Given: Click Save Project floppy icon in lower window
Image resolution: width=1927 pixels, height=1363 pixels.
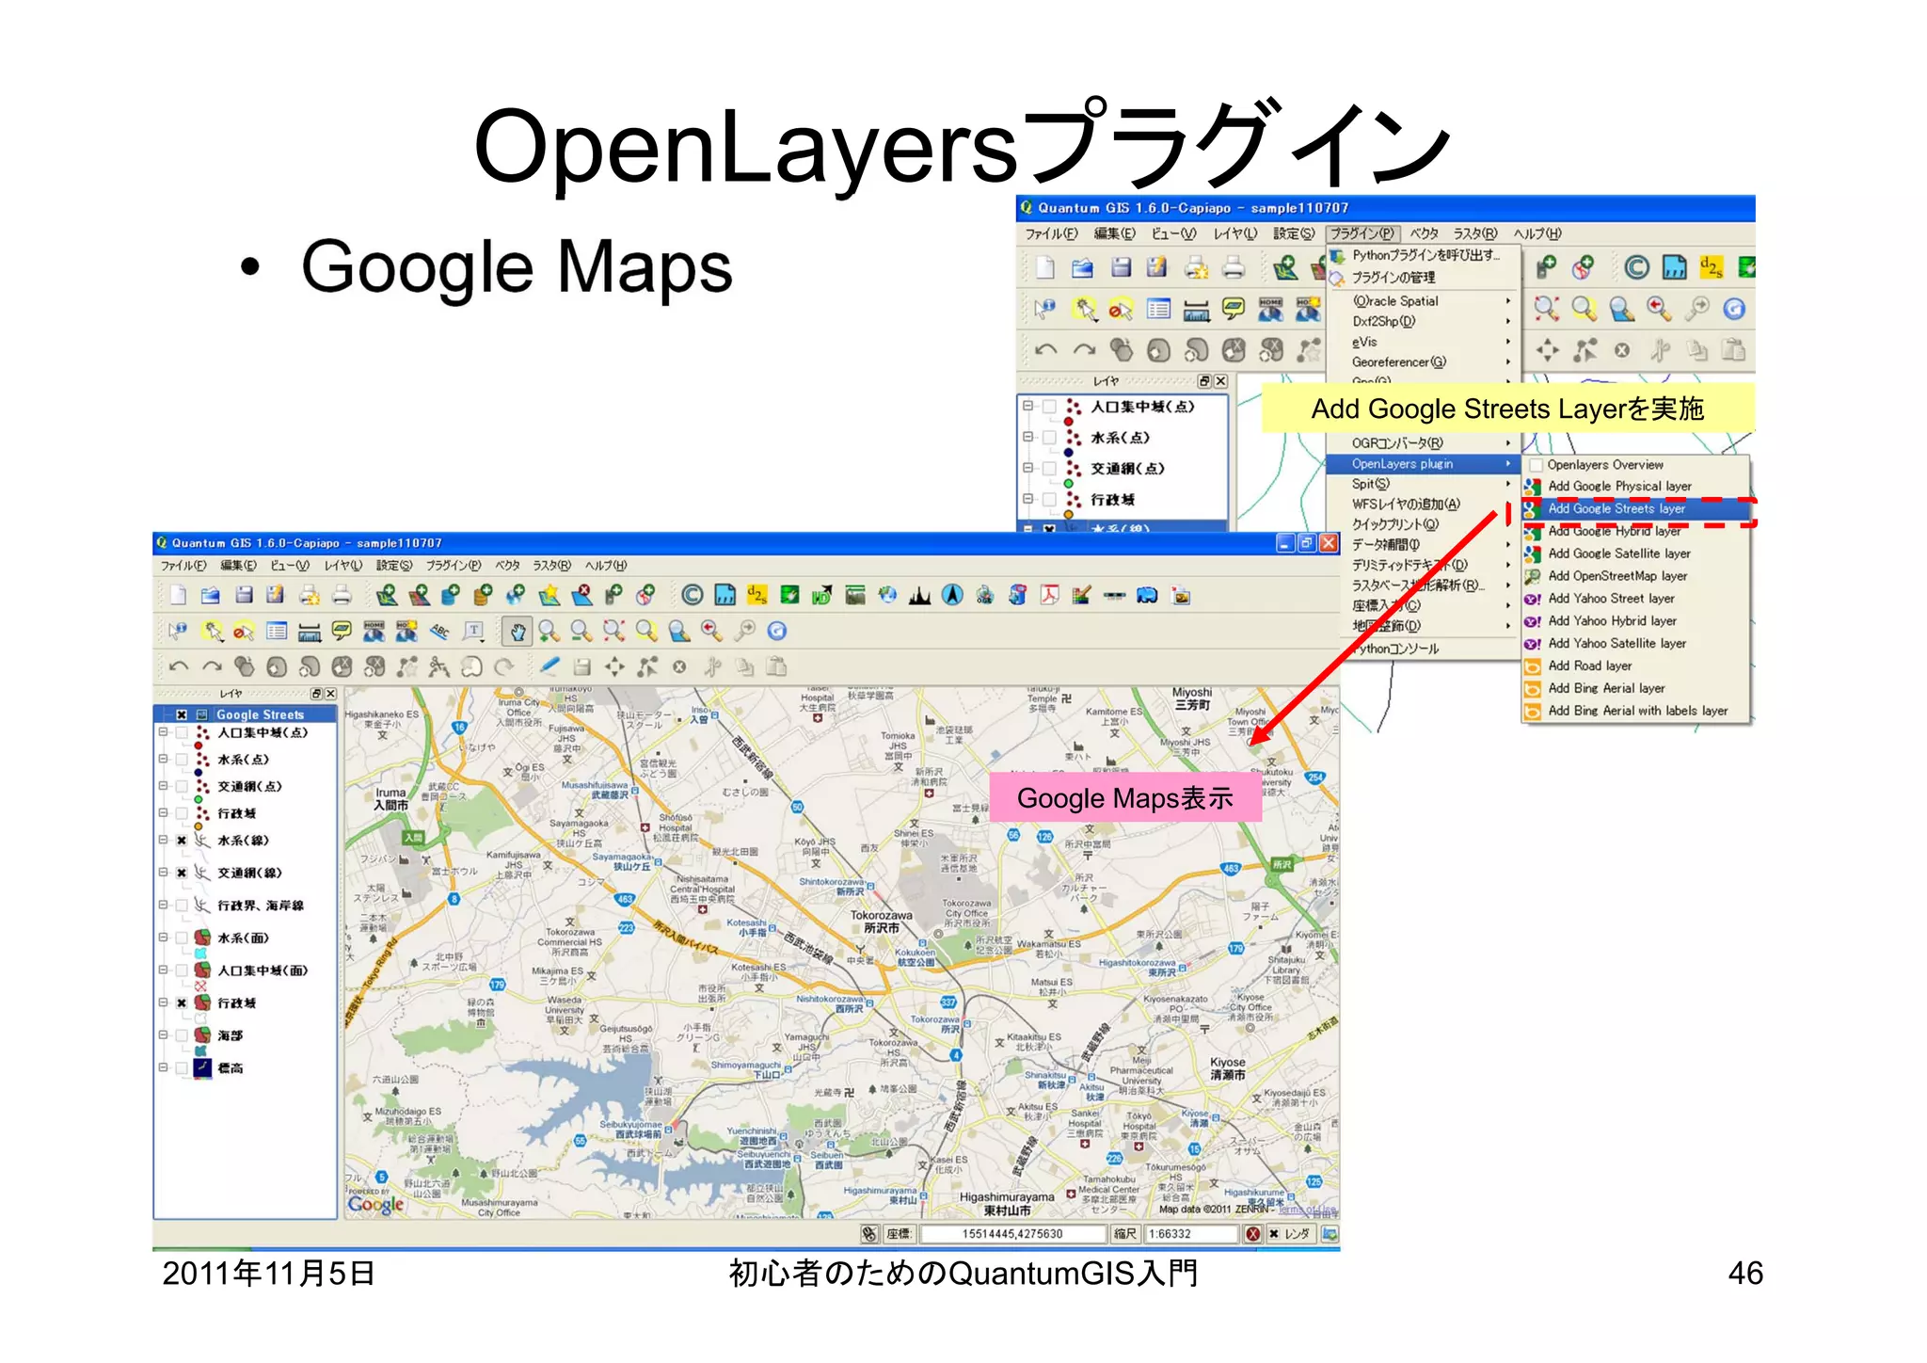Looking at the screenshot, I should [244, 595].
